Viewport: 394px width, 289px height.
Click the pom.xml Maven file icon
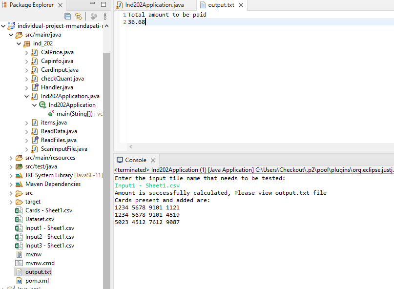pyautogui.click(x=19, y=281)
